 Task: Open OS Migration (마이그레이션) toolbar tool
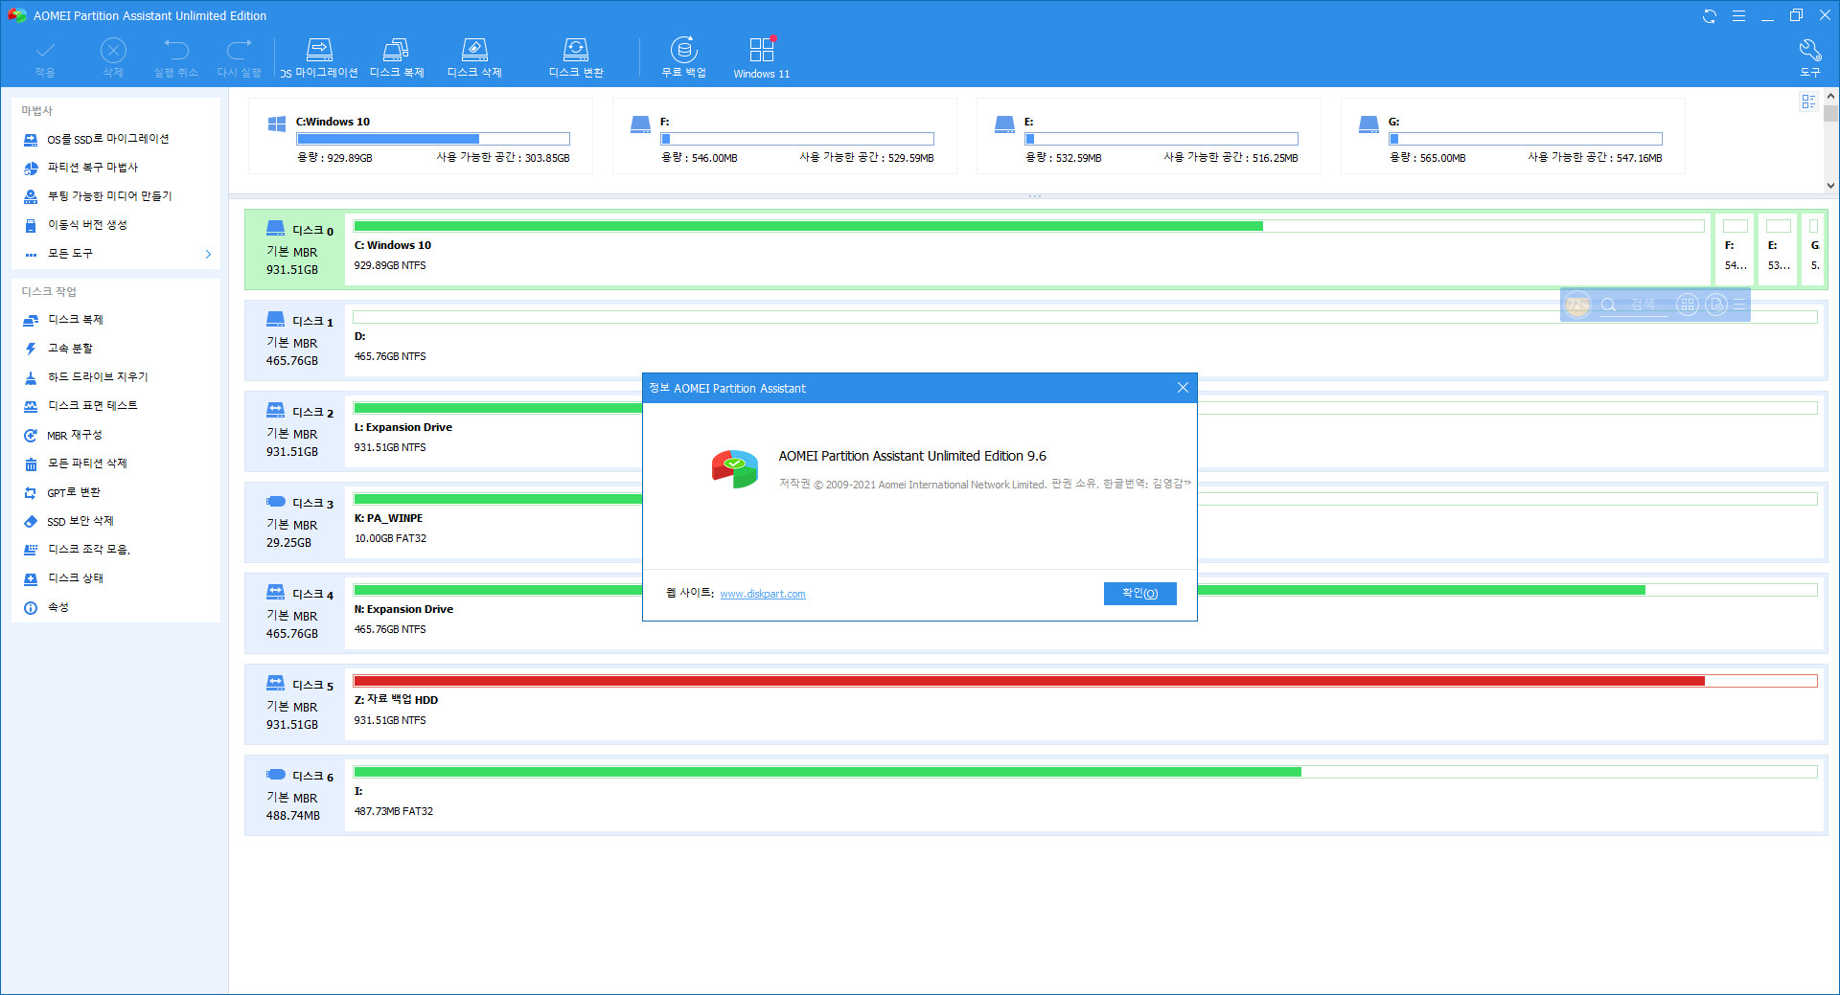pos(319,57)
